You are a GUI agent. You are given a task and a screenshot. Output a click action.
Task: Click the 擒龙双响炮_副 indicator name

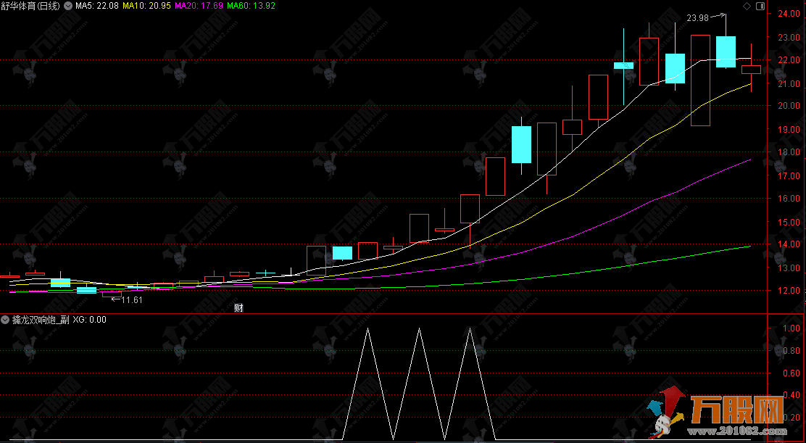(41, 319)
